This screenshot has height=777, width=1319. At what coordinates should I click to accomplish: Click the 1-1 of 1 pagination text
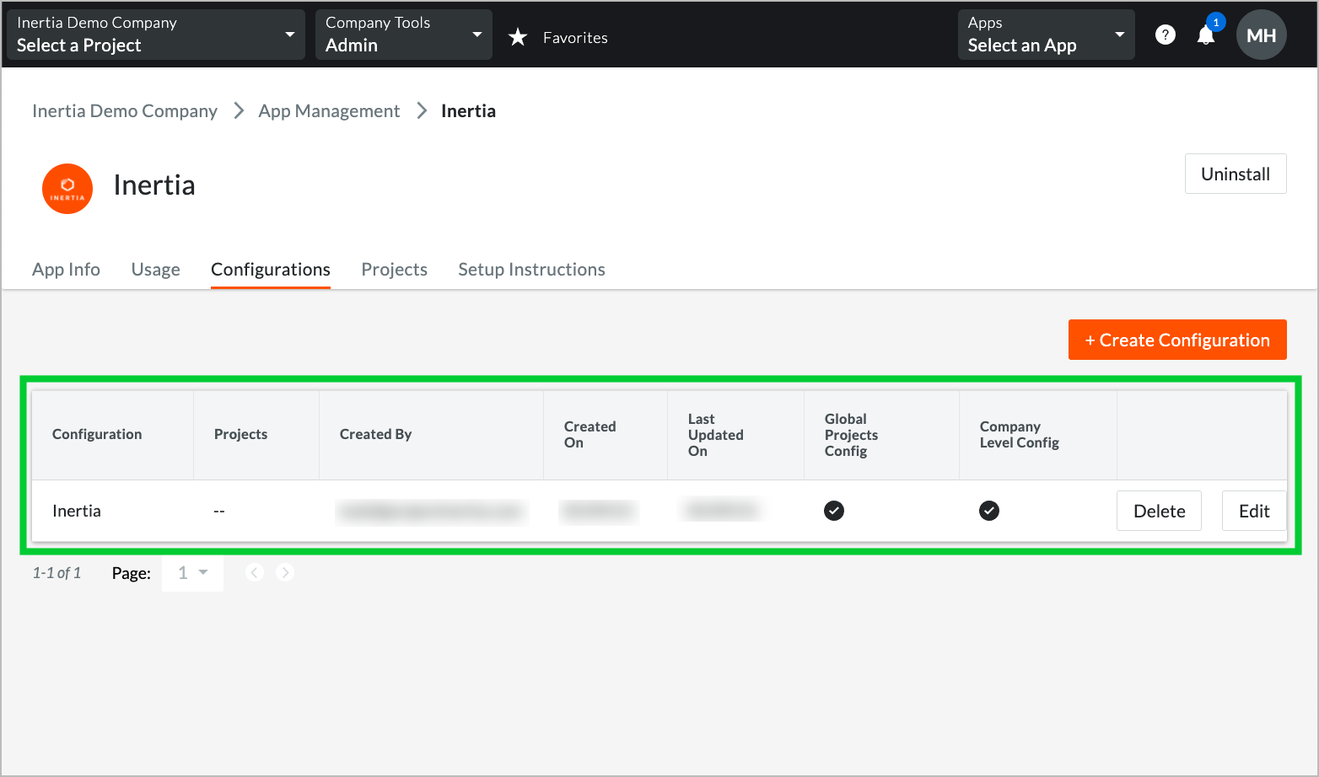point(57,573)
